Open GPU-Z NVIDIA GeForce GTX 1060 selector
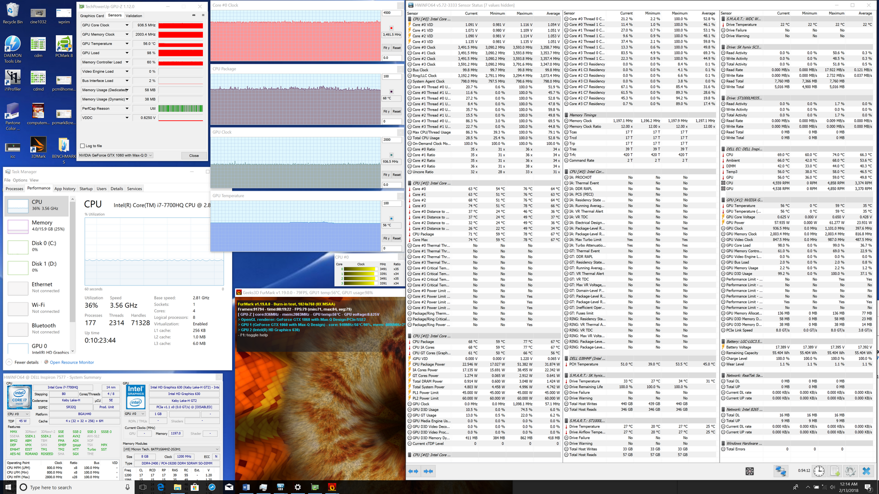879x494 pixels. (x=116, y=156)
